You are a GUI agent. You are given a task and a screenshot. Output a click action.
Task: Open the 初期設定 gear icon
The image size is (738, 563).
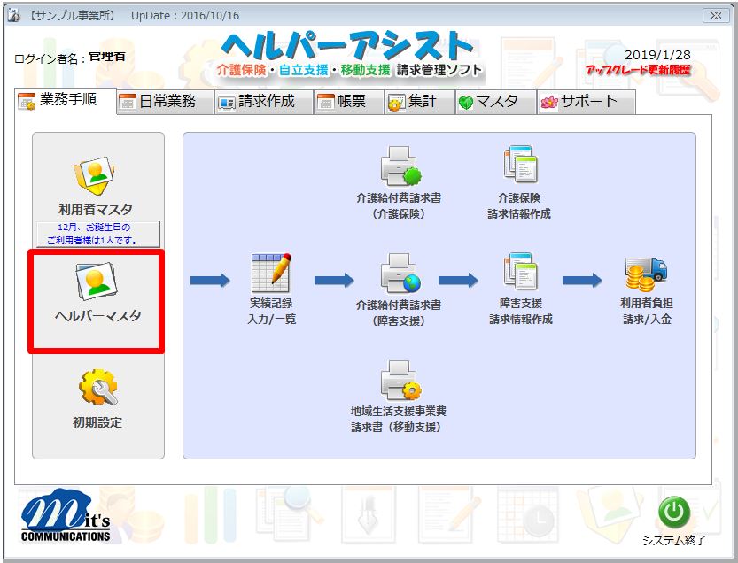tap(97, 389)
